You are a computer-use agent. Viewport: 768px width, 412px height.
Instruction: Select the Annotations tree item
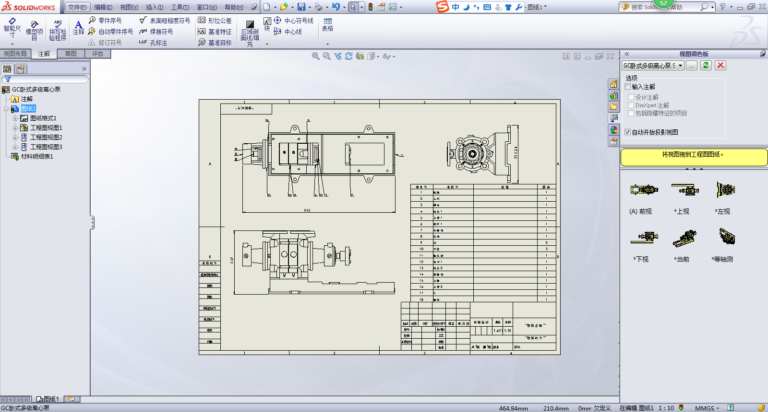tap(22, 99)
